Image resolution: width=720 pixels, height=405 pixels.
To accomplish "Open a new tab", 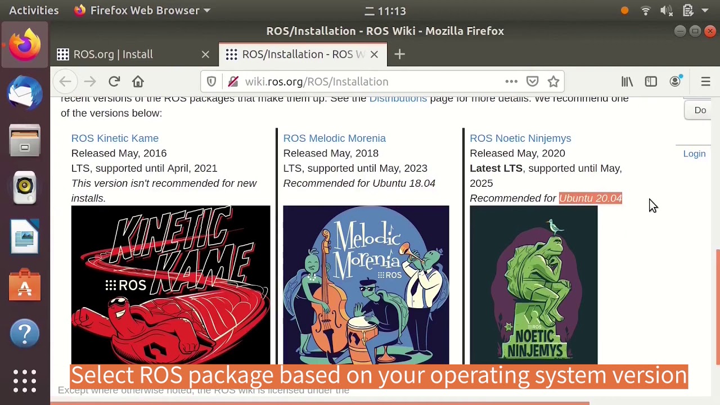I will 399,54.
